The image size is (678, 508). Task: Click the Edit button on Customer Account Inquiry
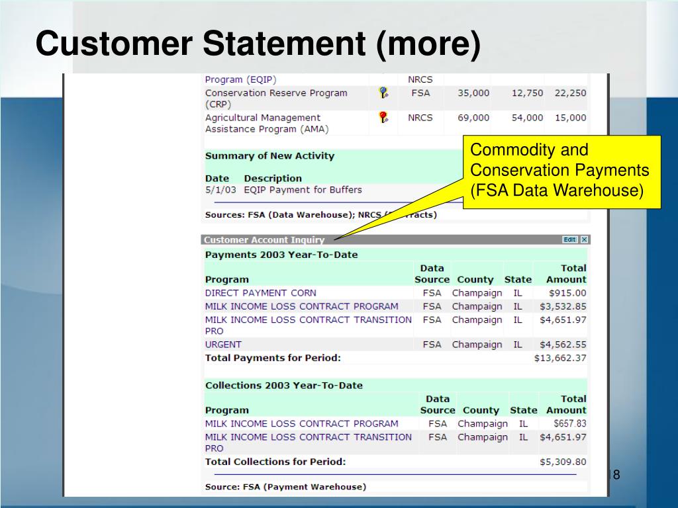click(570, 239)
